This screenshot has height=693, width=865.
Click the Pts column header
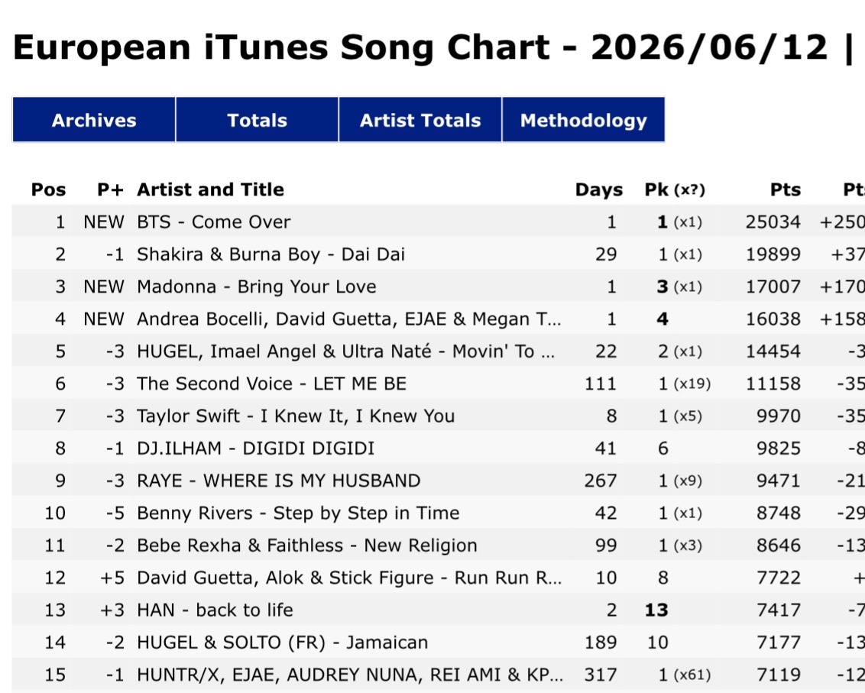pos(785,189)
